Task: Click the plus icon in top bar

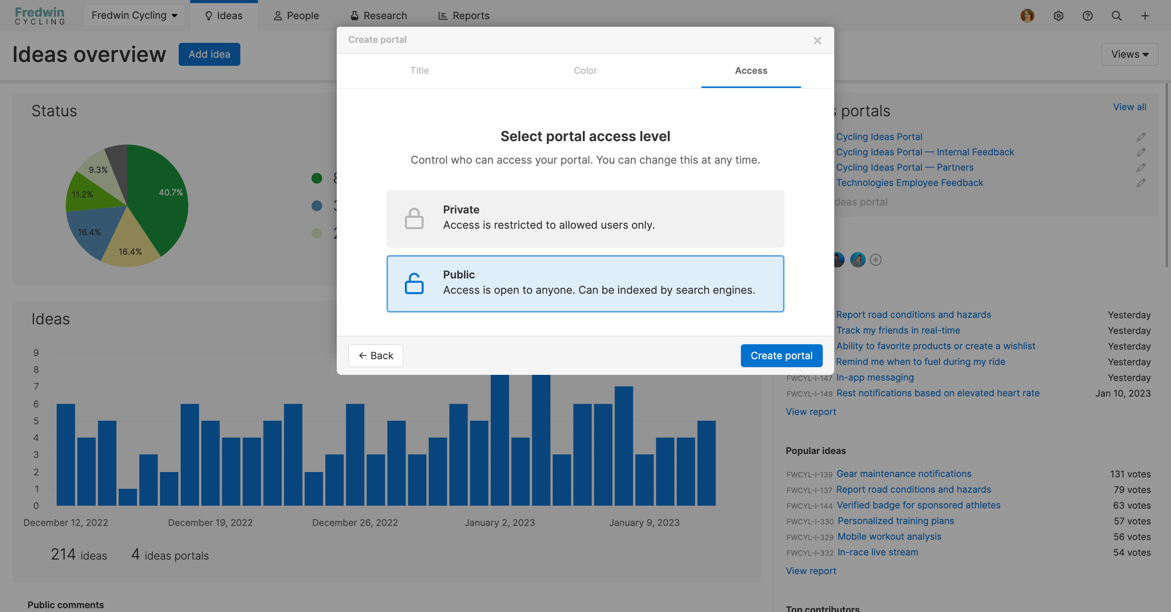Action: click(1145, 16)
